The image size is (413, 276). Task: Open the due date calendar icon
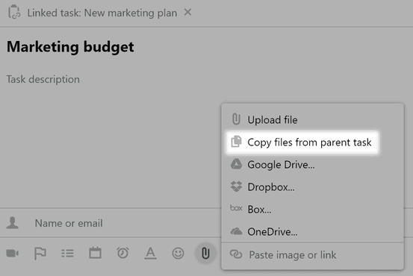click(x=95, y=253)
